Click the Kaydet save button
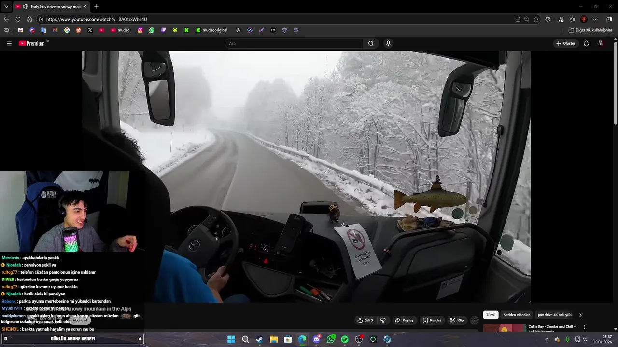 (x=432, y=320)
